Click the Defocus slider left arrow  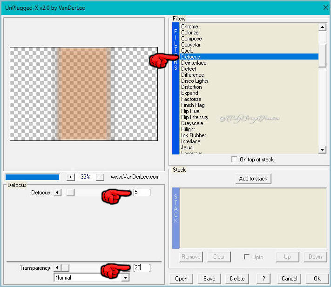[x=57, y=193]
